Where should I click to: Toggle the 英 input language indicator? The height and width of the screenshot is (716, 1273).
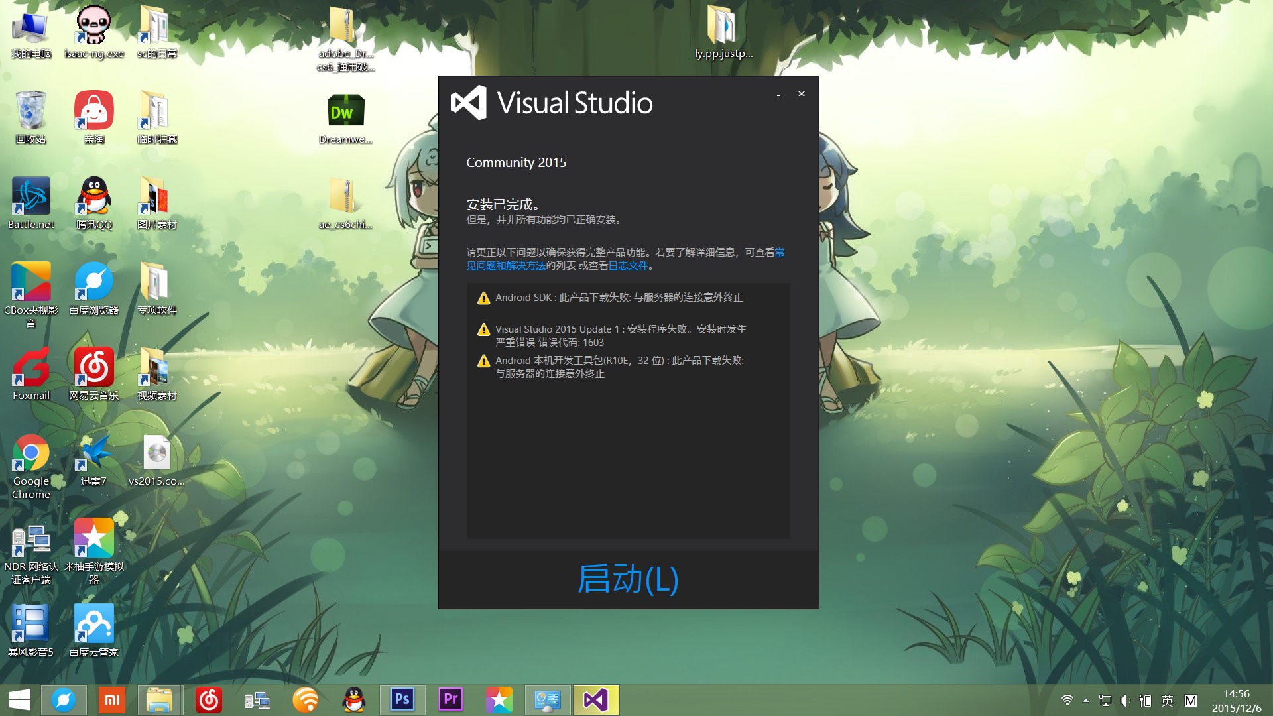pos(1167,701)
